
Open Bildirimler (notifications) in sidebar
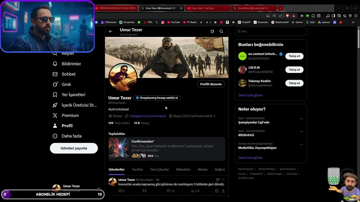[x=67, y=64]
